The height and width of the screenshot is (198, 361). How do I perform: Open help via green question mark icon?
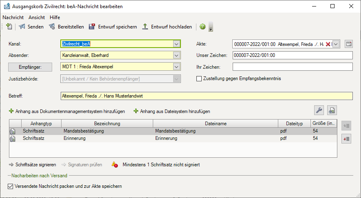point(203,27)
